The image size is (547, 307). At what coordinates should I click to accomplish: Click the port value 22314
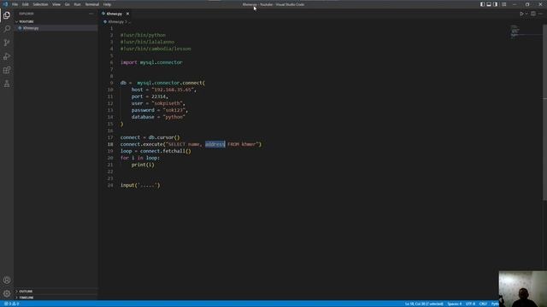[158, 96]
